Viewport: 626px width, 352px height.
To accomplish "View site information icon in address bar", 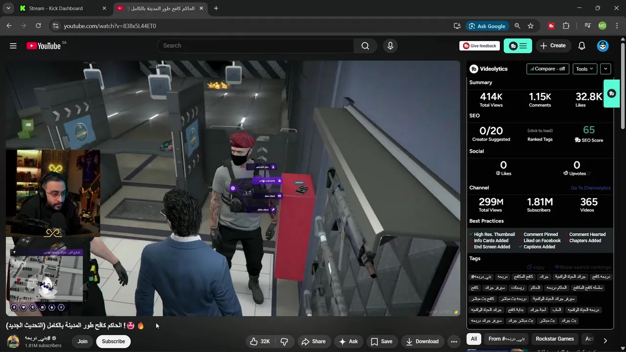I will (55, 26).
